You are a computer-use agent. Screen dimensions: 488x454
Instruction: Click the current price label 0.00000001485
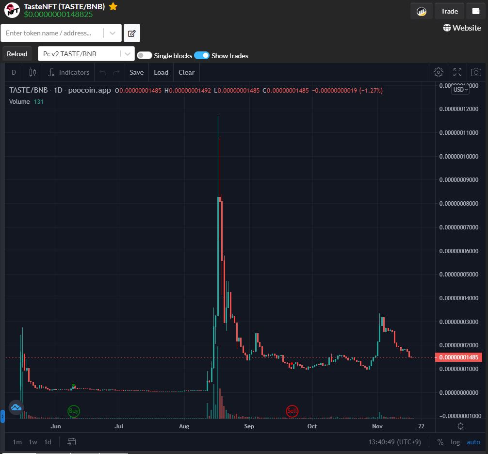[x=458, y=357]
